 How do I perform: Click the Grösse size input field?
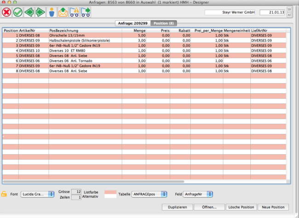(x=77, y=191)
